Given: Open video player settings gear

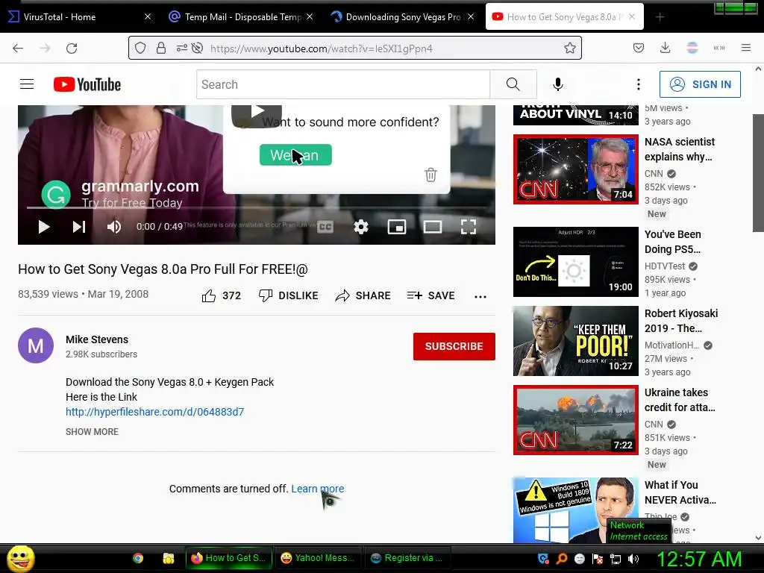Looking at the screenshot, I should 361,227.
